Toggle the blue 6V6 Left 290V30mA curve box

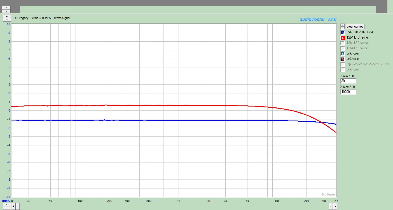tap(343, 32)
